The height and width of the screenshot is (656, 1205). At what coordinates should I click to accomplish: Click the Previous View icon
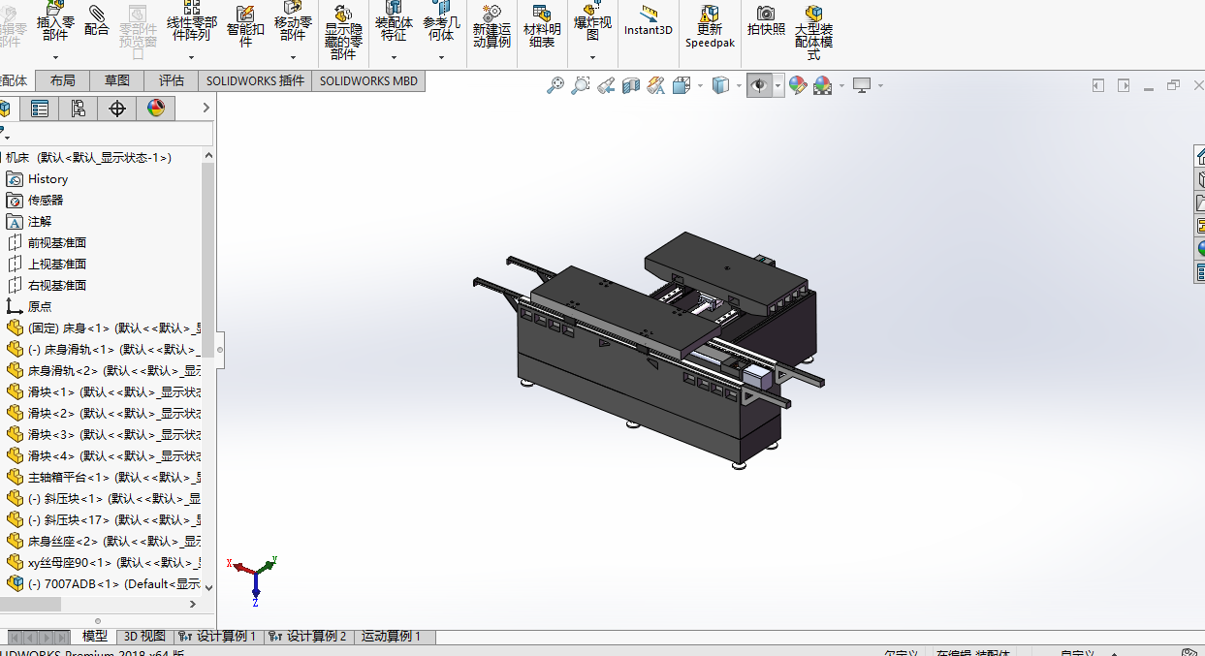[x=606, y=85]
